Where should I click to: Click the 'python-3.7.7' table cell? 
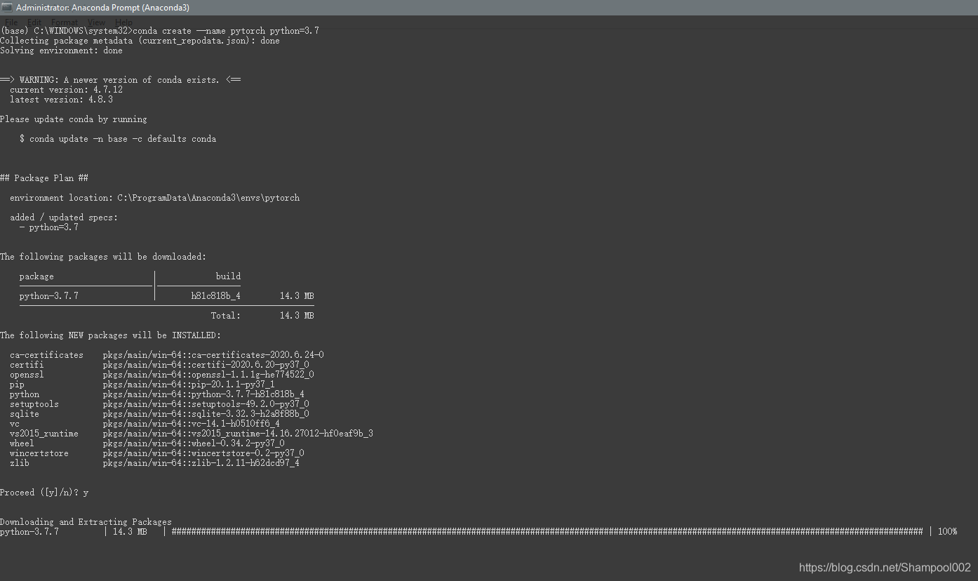click(49, 296)
